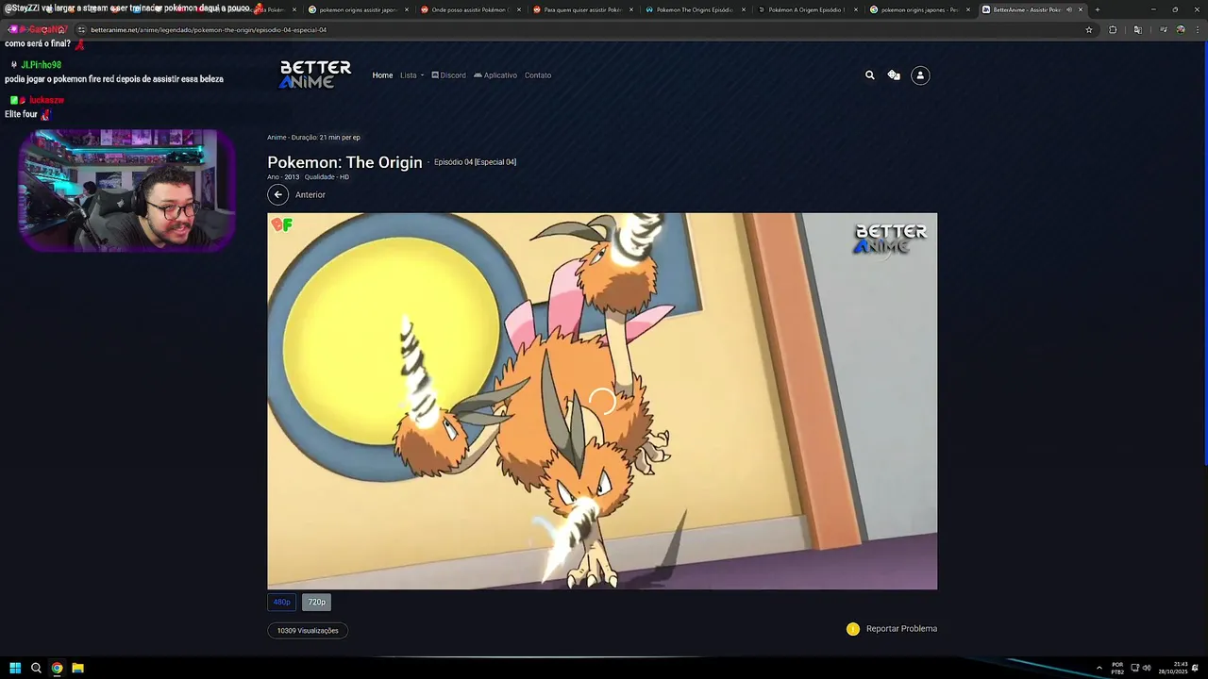Open the notifications bell in tray
Screen dimensions: 1208x679
1195,668
